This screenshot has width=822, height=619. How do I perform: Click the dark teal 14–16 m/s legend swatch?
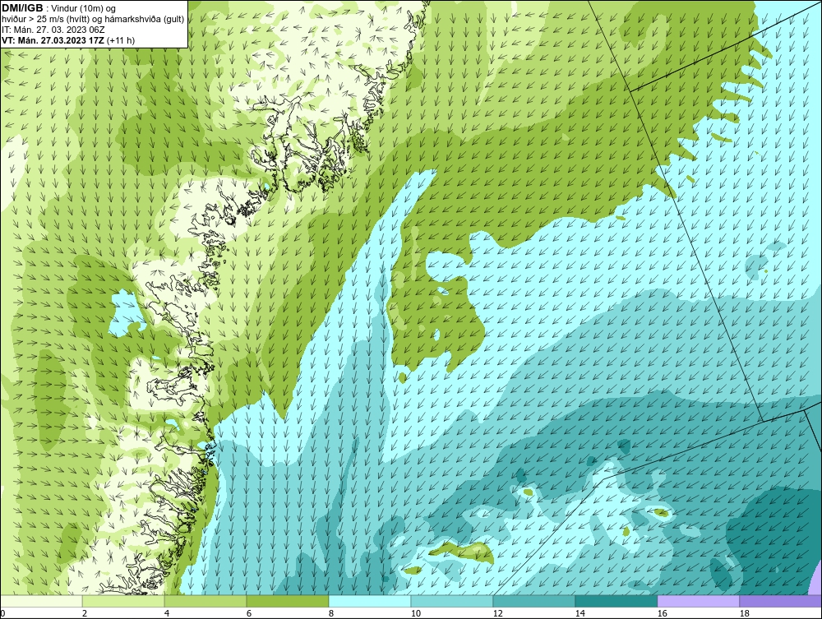point(616,601)
